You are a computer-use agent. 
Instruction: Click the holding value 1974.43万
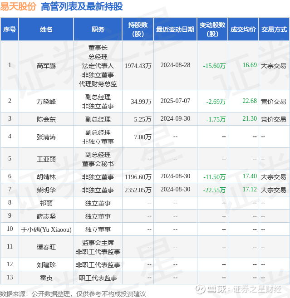point(138,66)
